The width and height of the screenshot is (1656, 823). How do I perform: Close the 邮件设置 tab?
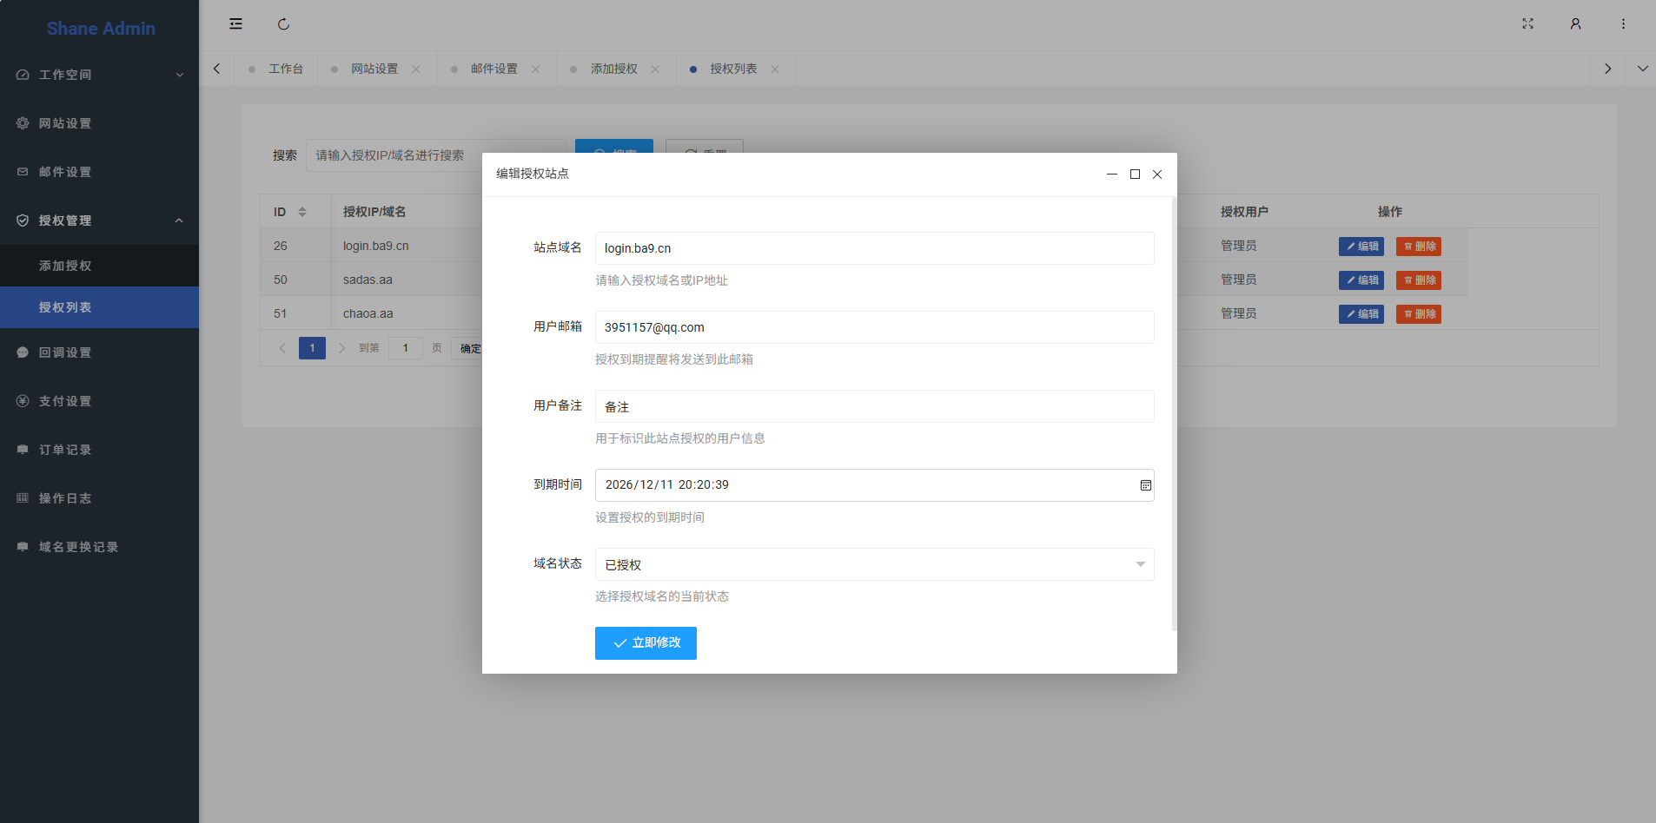pyautogui.click(x=536, y=69)
